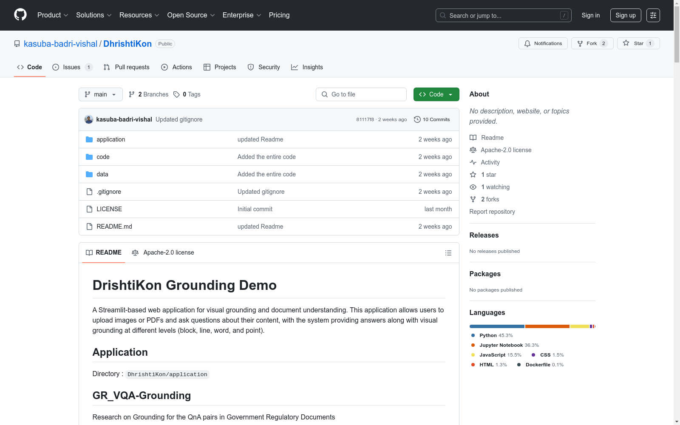Click the star icon beside 1 star
The height and width of the screenshot is (425, 680).
point(473,175)
